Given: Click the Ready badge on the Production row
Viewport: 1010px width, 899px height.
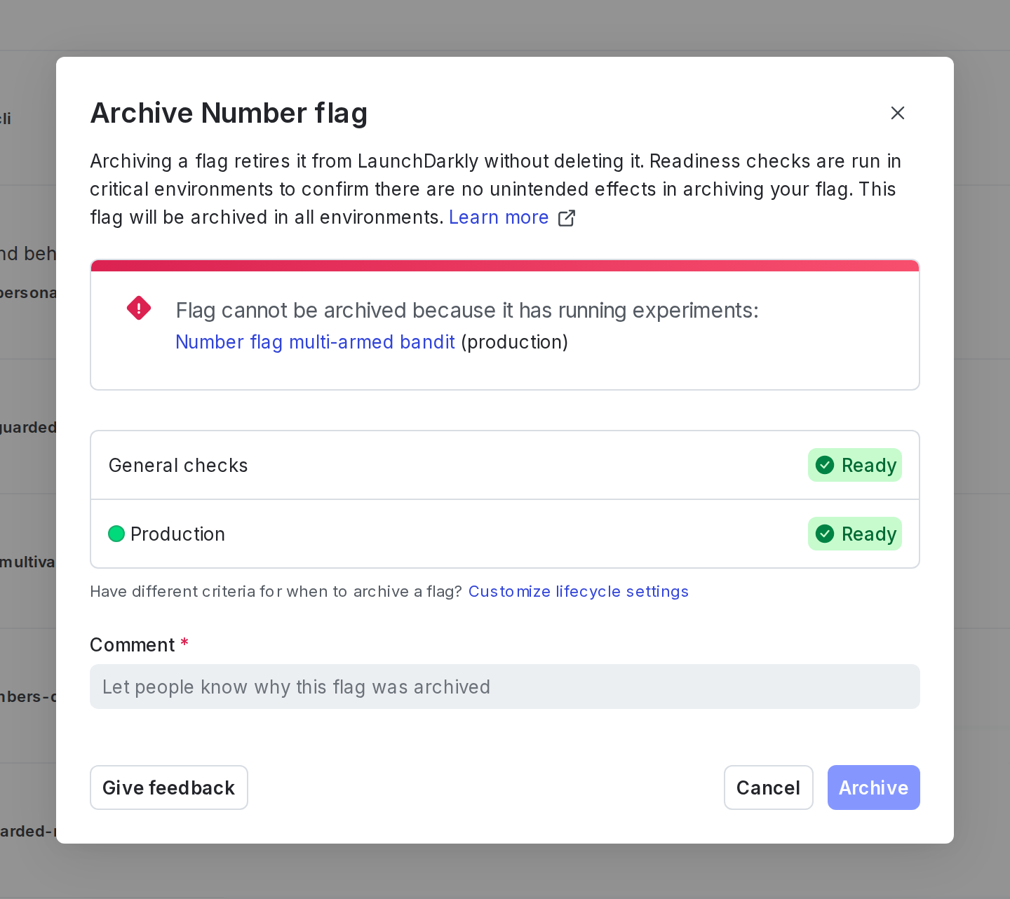Looking at the screenshot, I should [854, 534].
